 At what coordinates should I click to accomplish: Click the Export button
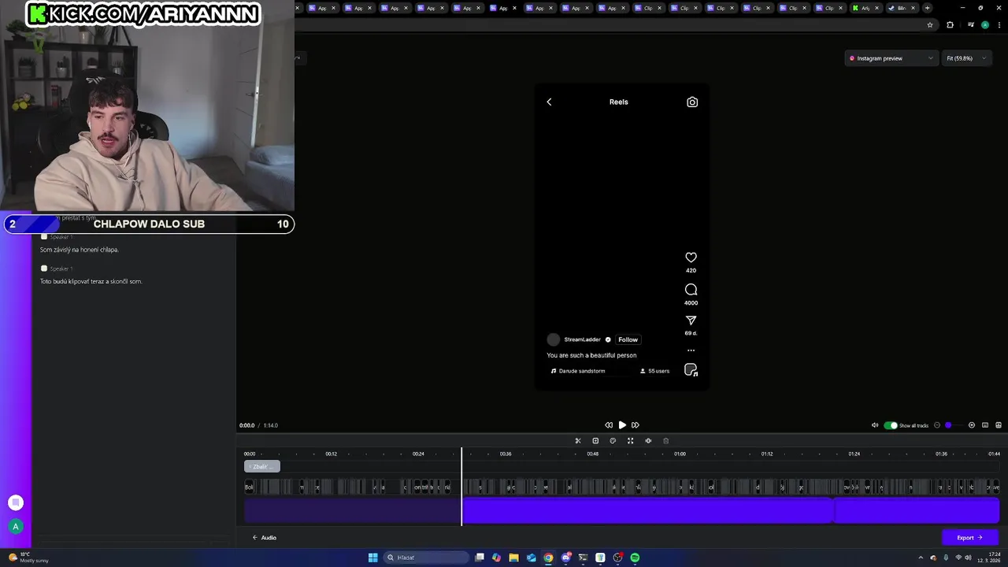click(x=970, y=538)
